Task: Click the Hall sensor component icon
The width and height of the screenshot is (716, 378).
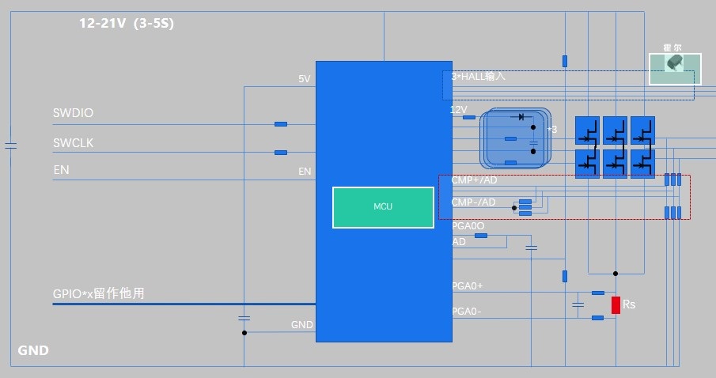Action: pyautogui.click(x=675, y=63)
